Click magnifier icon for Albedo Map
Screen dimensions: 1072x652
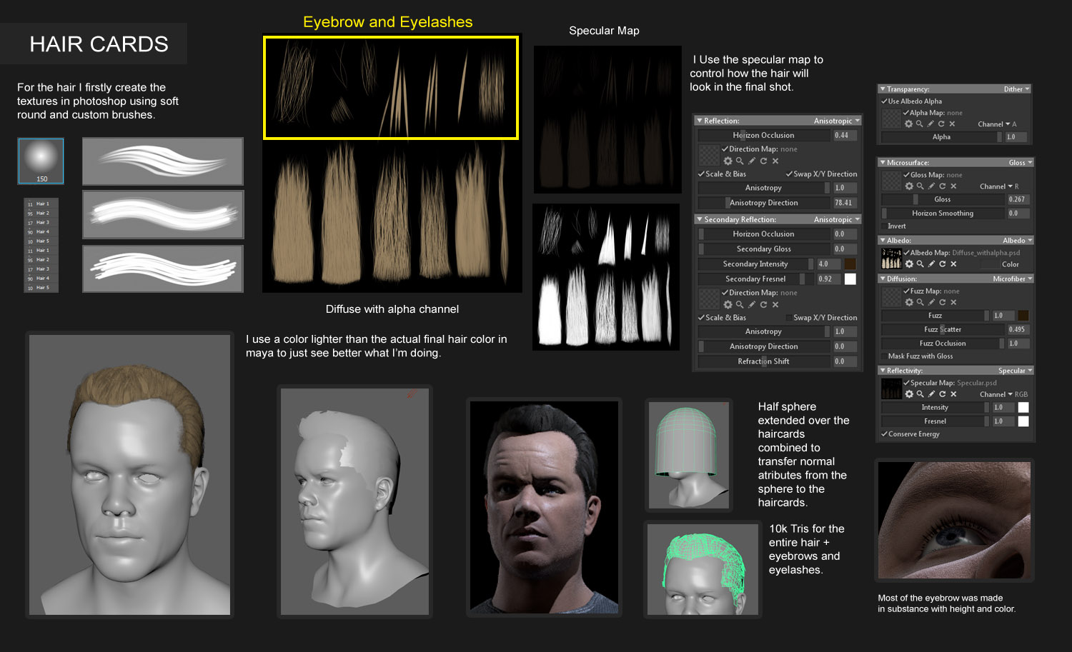point(920,264)
